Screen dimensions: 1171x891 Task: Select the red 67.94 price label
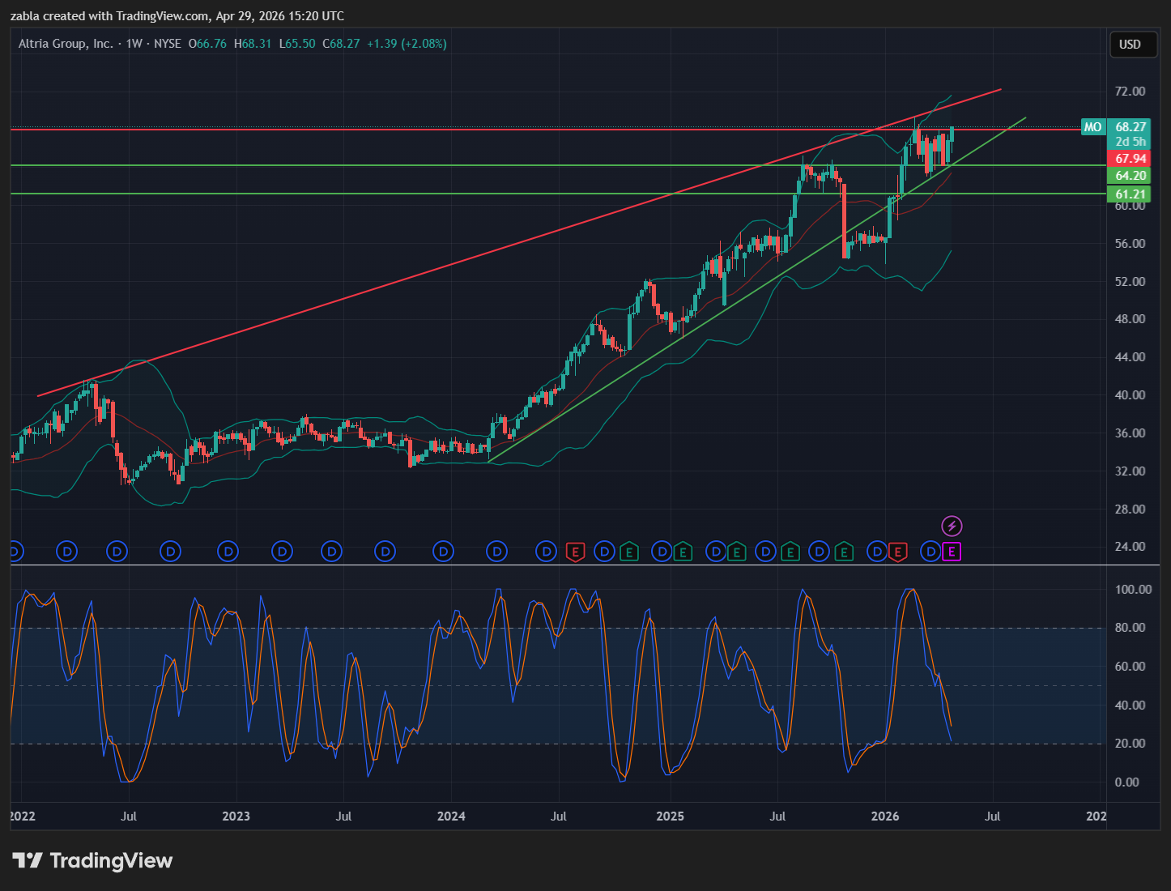click(1130, 159)
